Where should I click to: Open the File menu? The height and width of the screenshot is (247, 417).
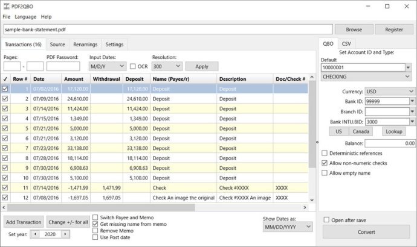(7, 17)
